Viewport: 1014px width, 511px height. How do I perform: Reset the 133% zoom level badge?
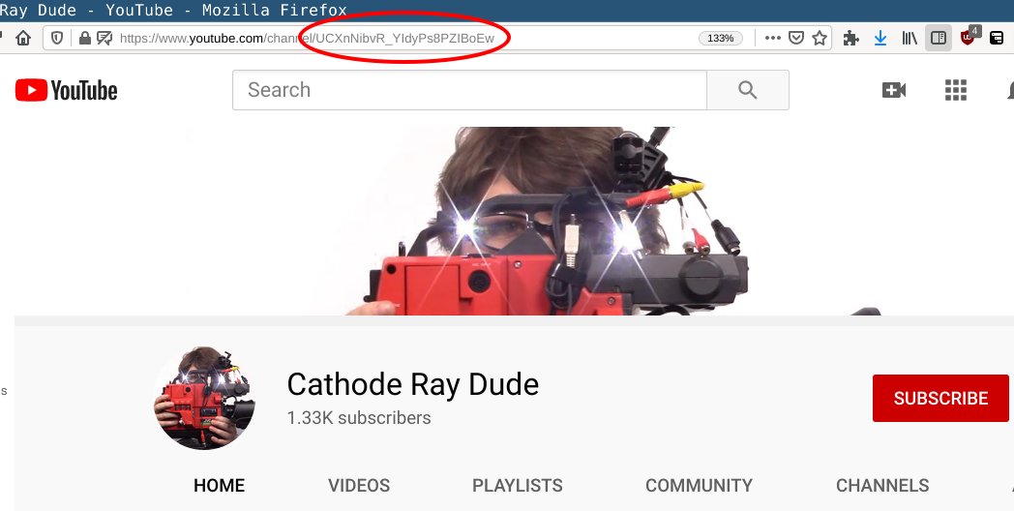pyautogui.click(x=721, y=38)
